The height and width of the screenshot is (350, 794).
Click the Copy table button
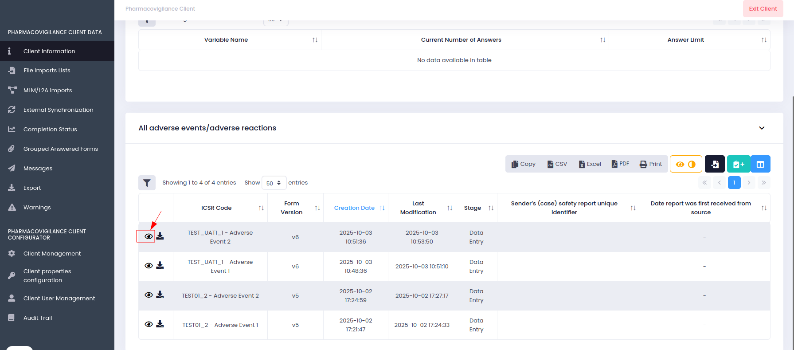tap(523, 164)
